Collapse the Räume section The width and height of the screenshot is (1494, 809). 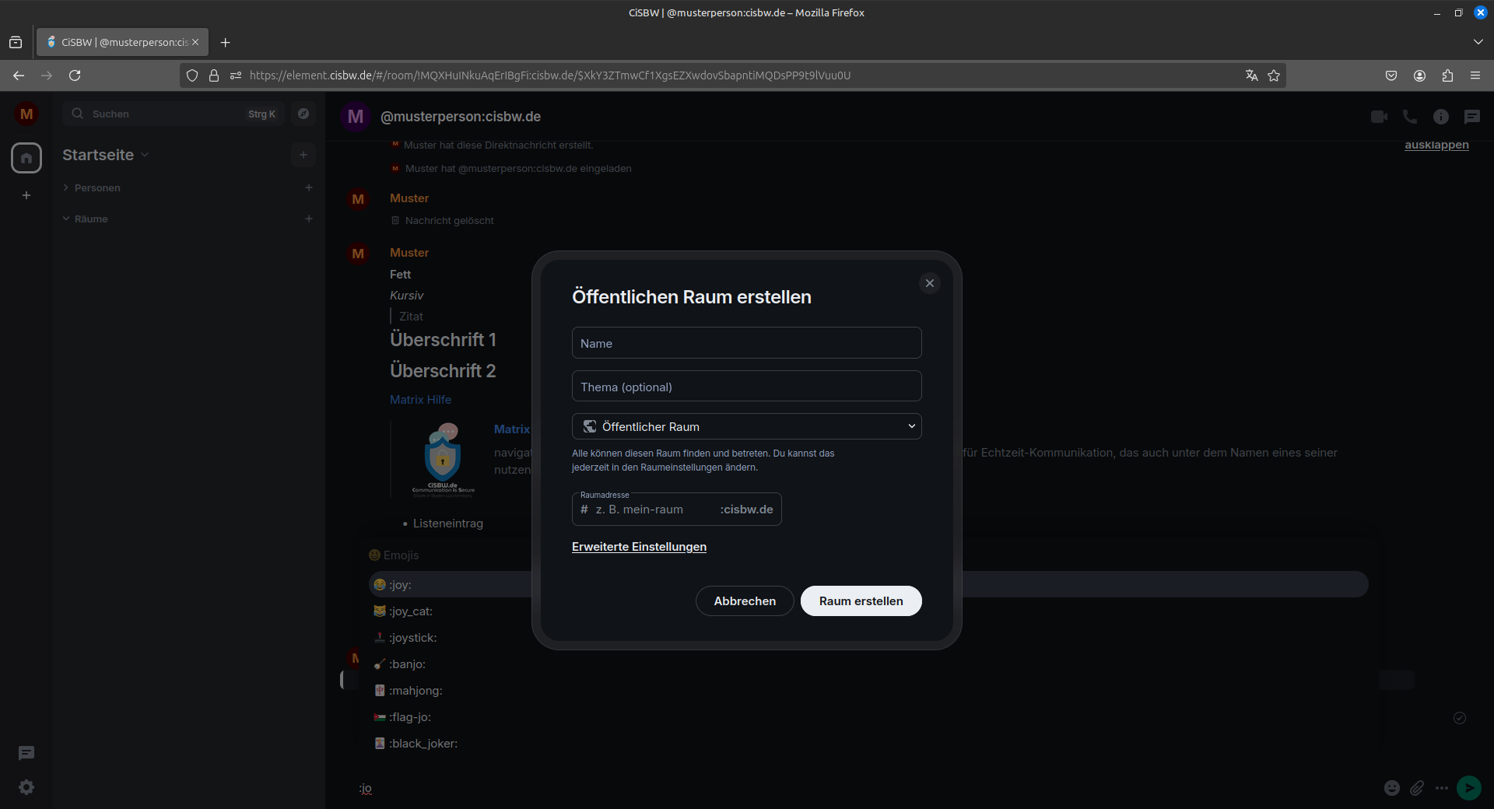coord(90,219)
